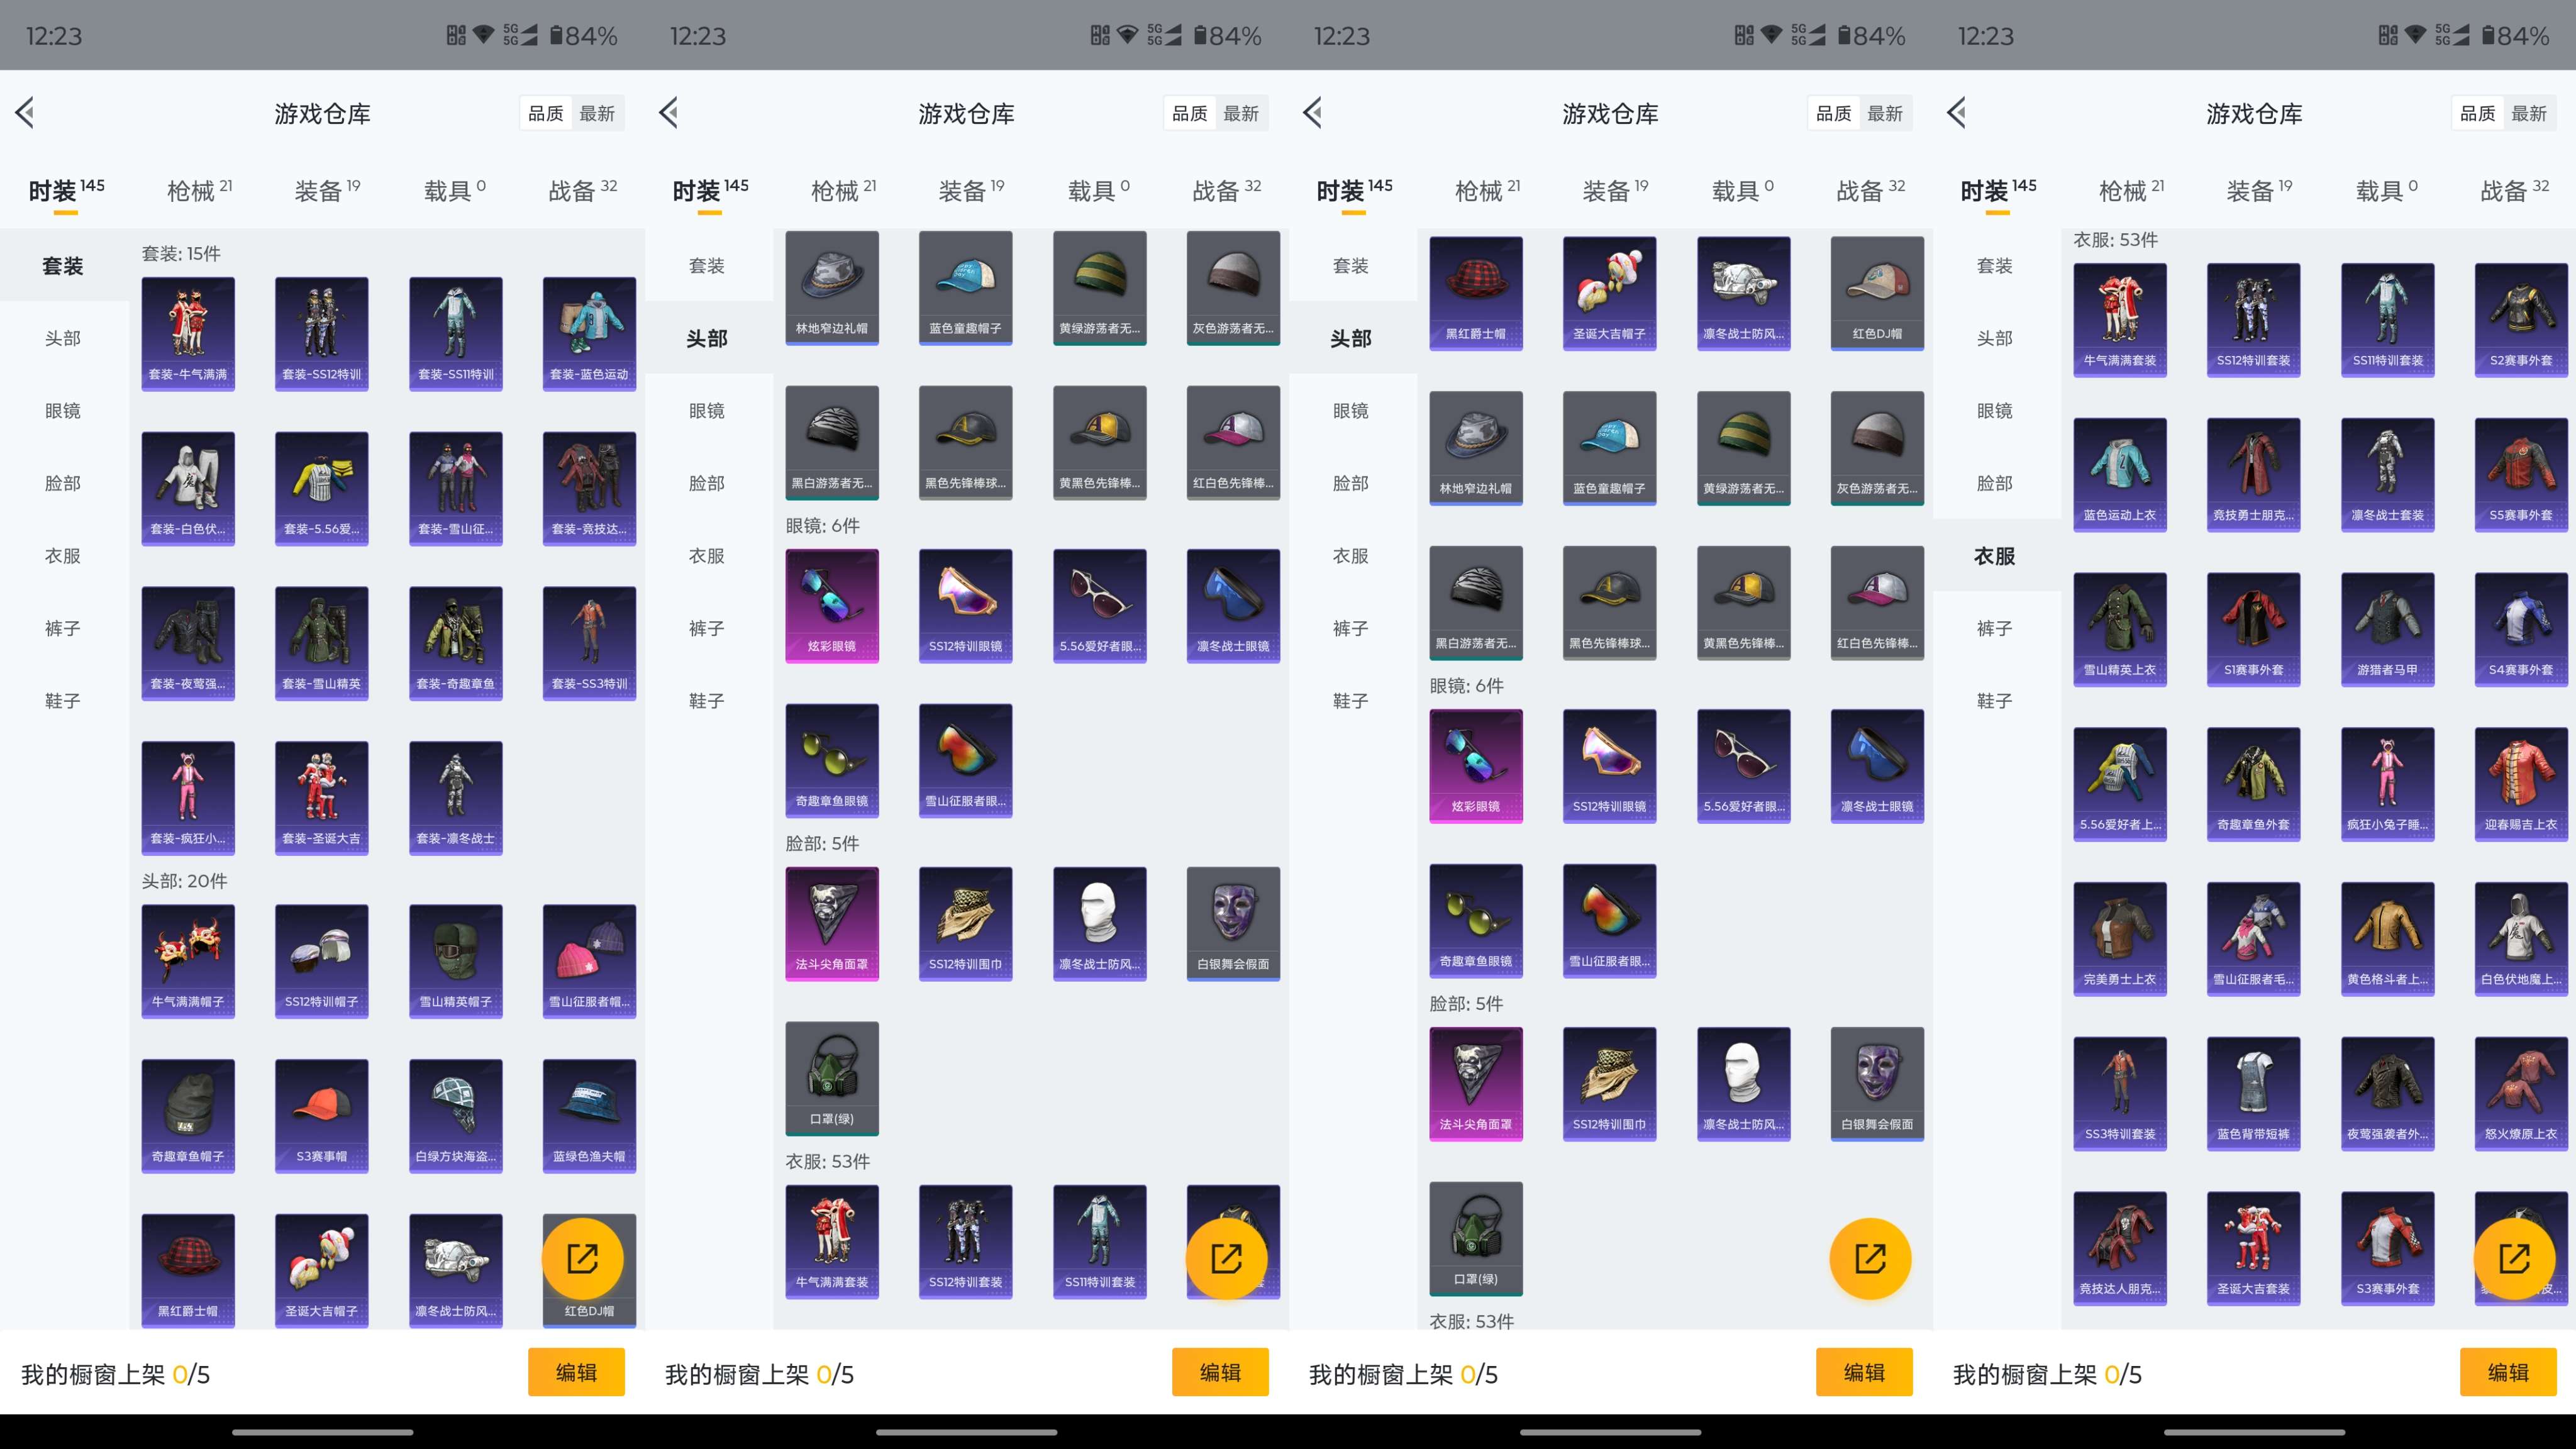Choose 脸部 in the sidebar where 衣服 is active
The image size is (2576, 1449).
(x=1995, y=483)
